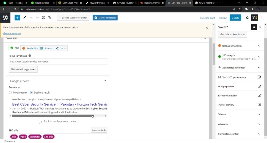Expand Readability analysis section
Viewport: 267px width, 143px height.
pyautogui.click(x=239, y=46)
